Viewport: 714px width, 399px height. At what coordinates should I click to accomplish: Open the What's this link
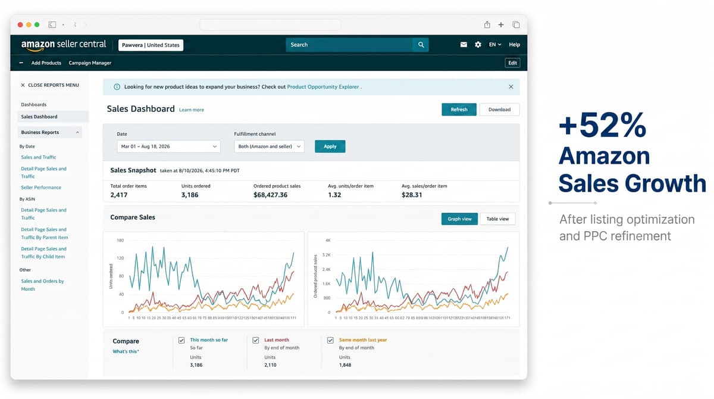point(126,351)
